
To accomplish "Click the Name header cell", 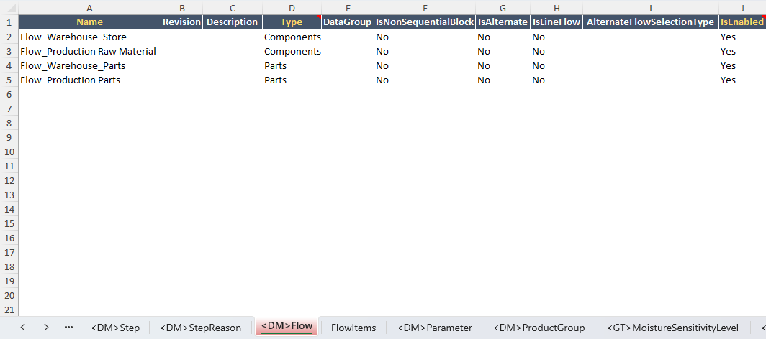I will point(90,22).
